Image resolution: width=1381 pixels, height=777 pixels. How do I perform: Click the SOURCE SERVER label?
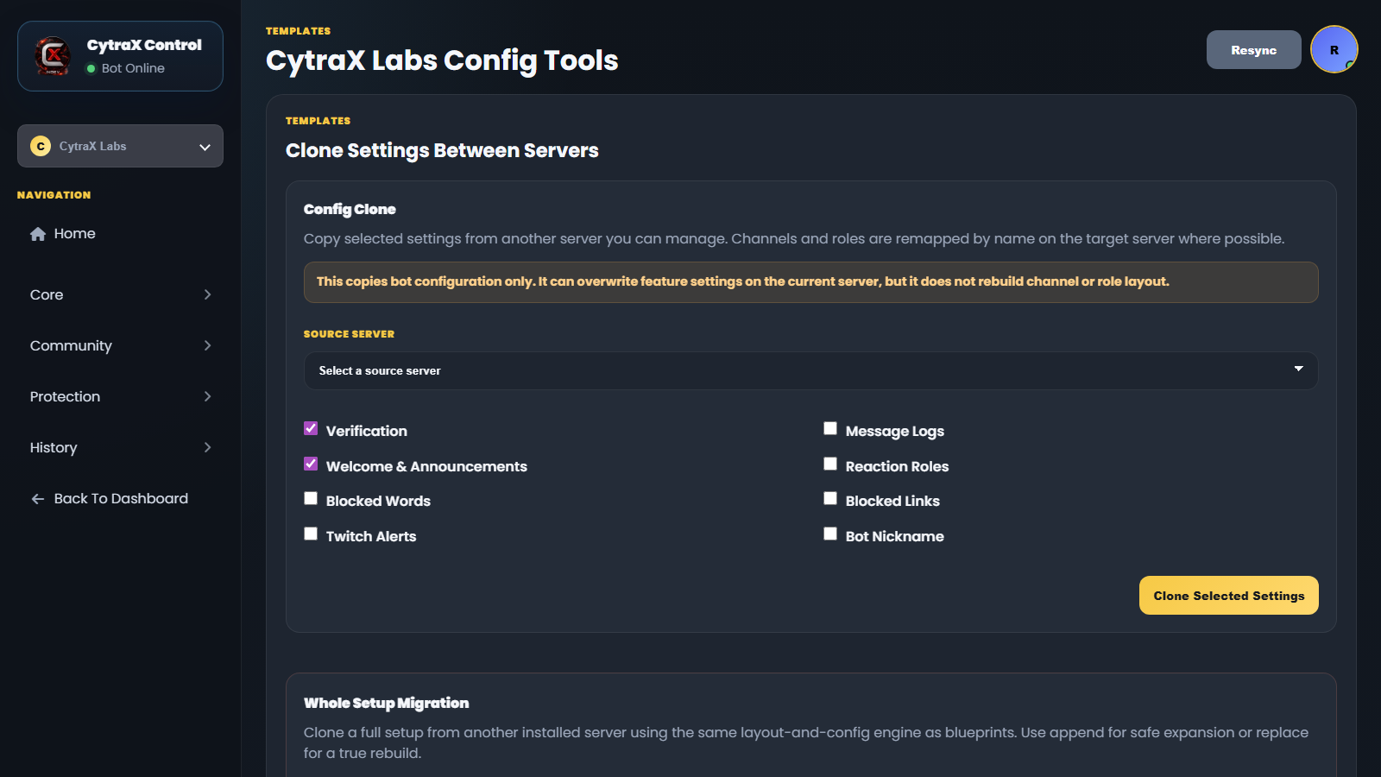(x=349, y=334)
